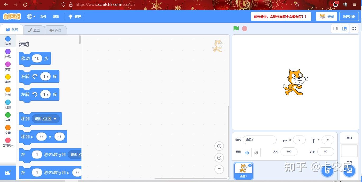
Task: Click the workspace horizontal scrollbar
Action: 191,179
